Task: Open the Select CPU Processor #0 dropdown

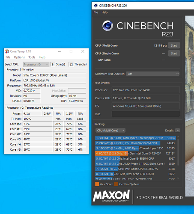Action: click(36, 64)
